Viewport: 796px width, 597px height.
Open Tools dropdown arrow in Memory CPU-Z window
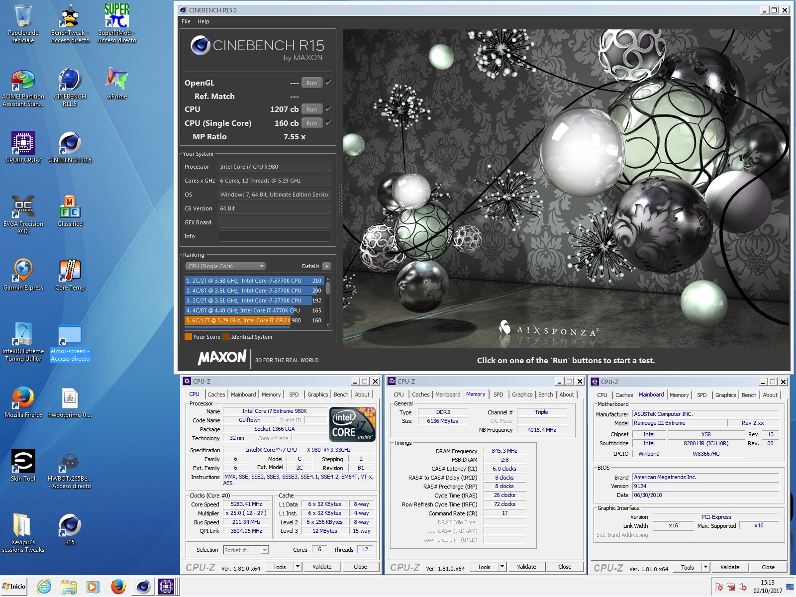[502, 567]
